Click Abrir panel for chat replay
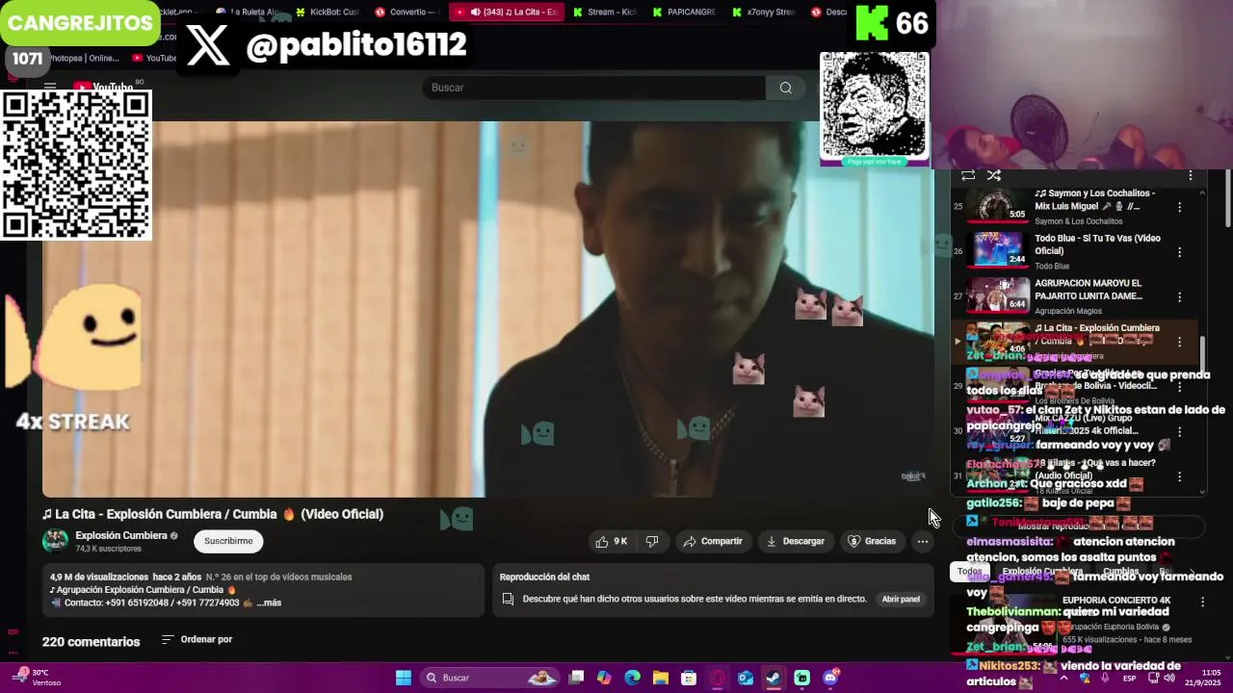This screenshot has height=693, width=1233. coord(901,599)
